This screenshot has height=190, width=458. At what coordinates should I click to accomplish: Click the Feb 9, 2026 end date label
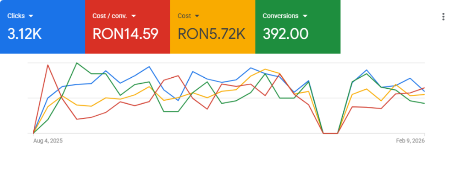pos(409,141)
